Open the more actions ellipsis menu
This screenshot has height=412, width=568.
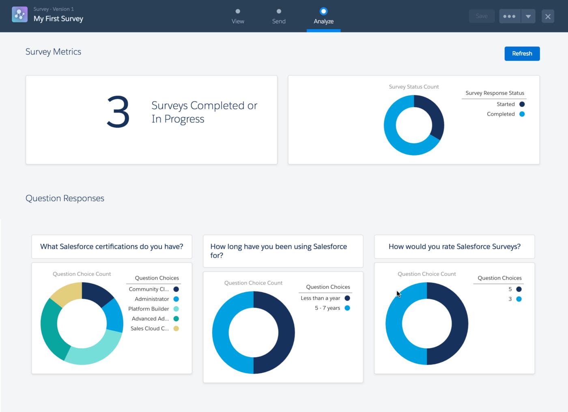[x=510, y=16]
